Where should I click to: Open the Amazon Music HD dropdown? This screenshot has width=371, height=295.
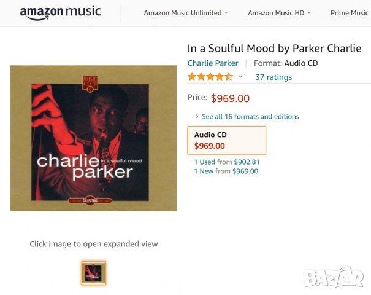[x=279, y=13]
